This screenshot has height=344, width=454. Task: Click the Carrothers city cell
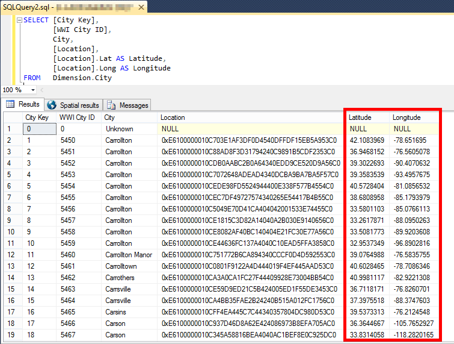point(129,278)
